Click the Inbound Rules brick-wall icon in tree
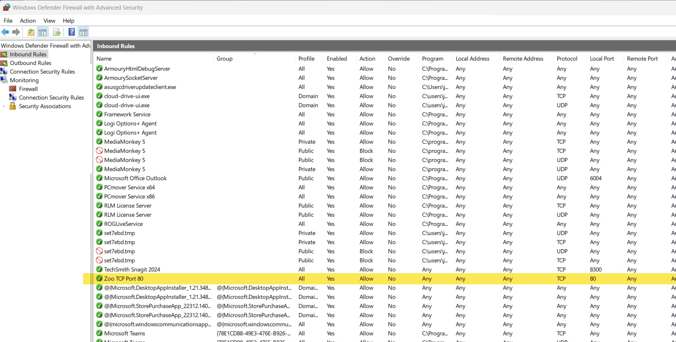 pyautogui.click(x=4, y=54)
